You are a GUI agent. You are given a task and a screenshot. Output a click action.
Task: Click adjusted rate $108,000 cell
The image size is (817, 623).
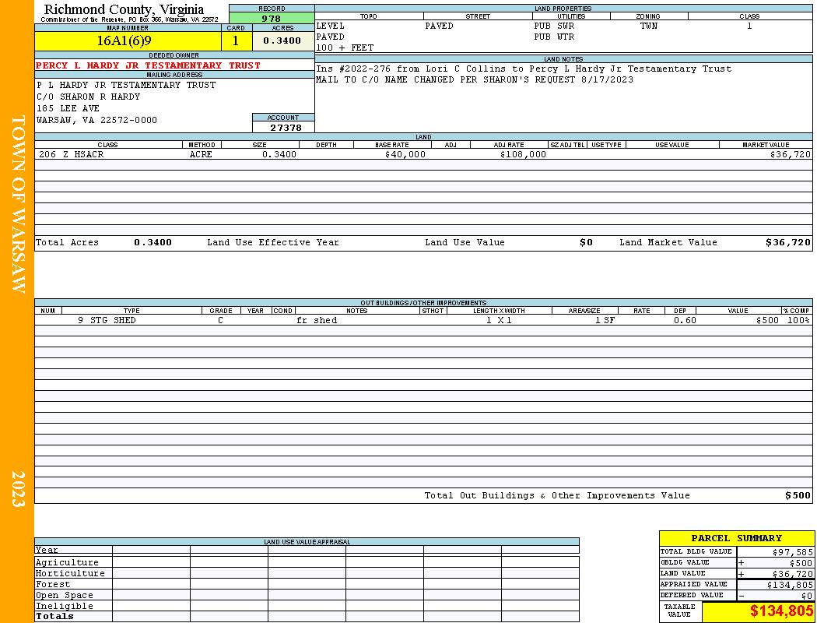click(x=523, y=154)
